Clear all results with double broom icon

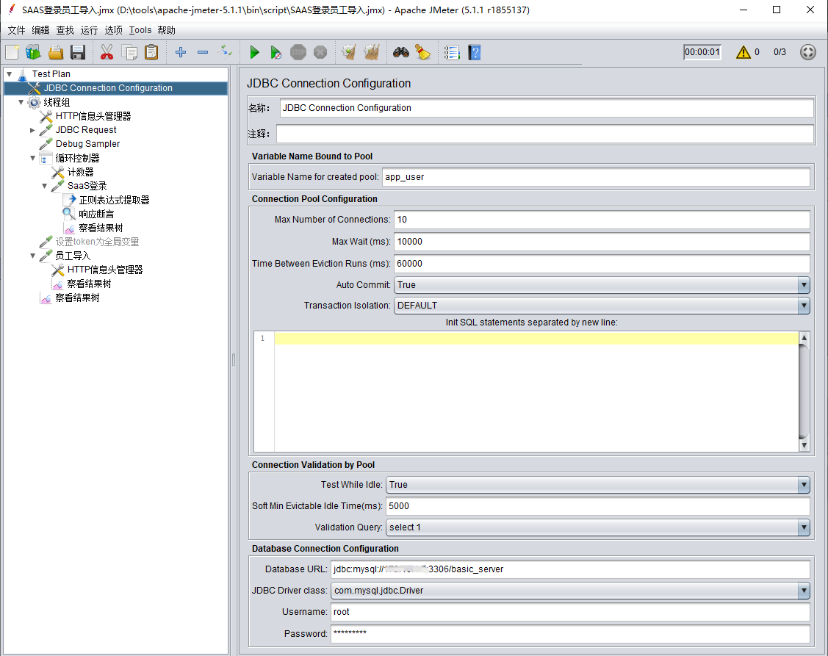click(372, 52)
